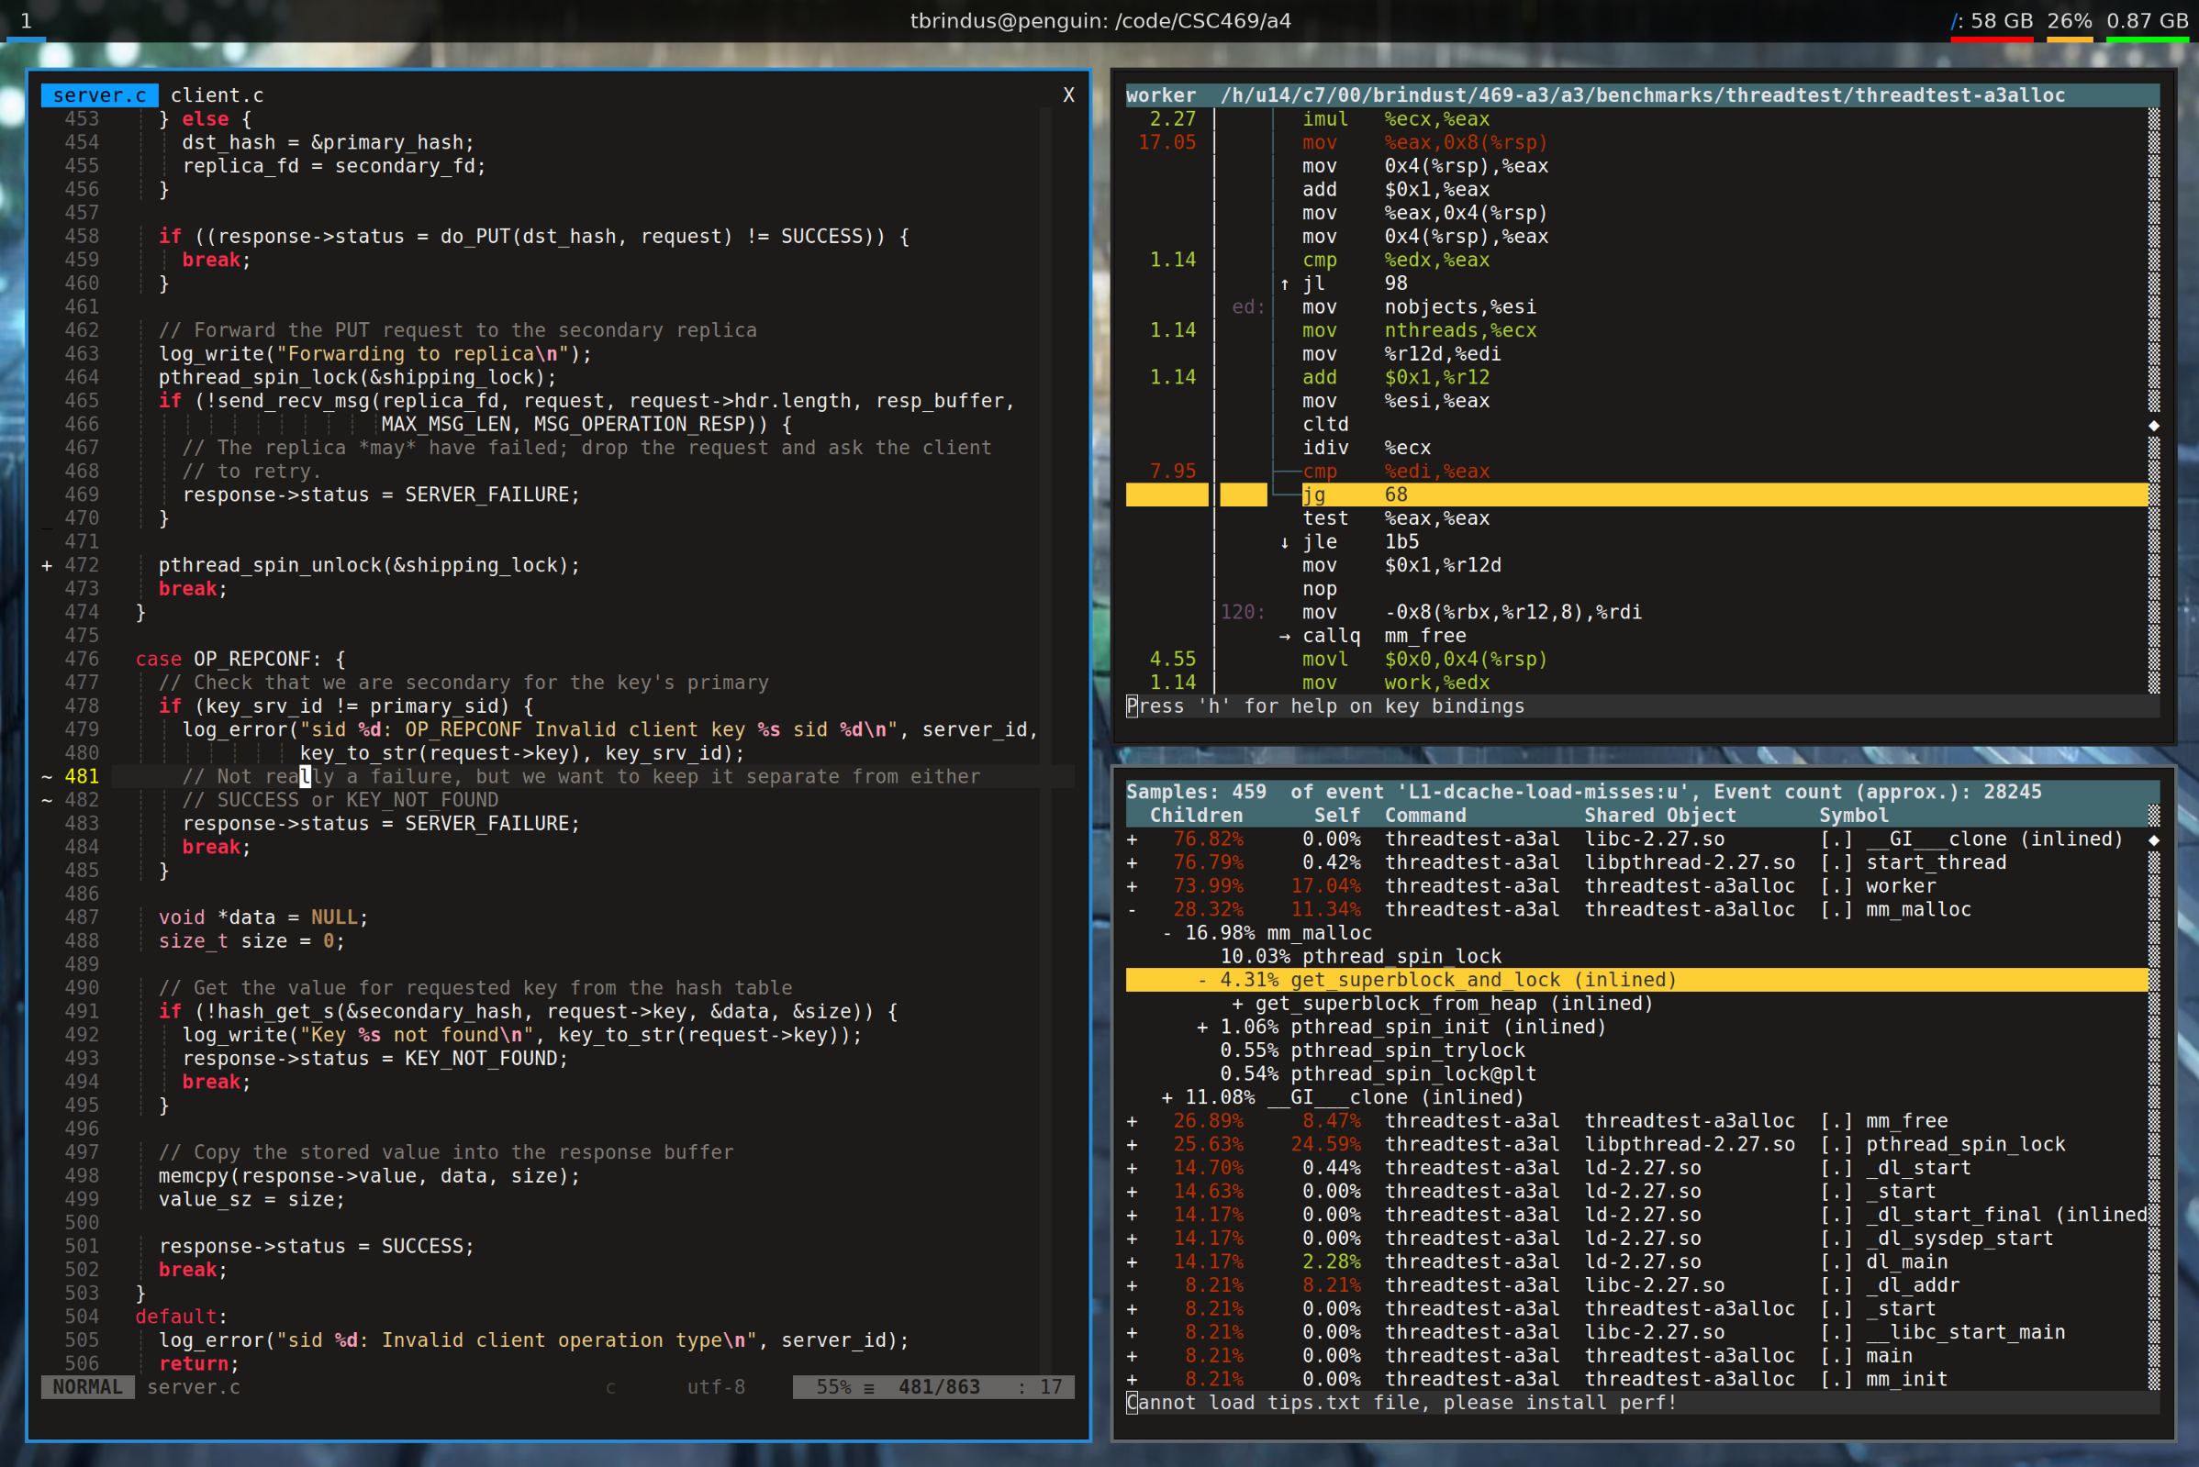Click the git modified sign on line 482
The height and width of the screenshot is (1467, 2199).
47,800
